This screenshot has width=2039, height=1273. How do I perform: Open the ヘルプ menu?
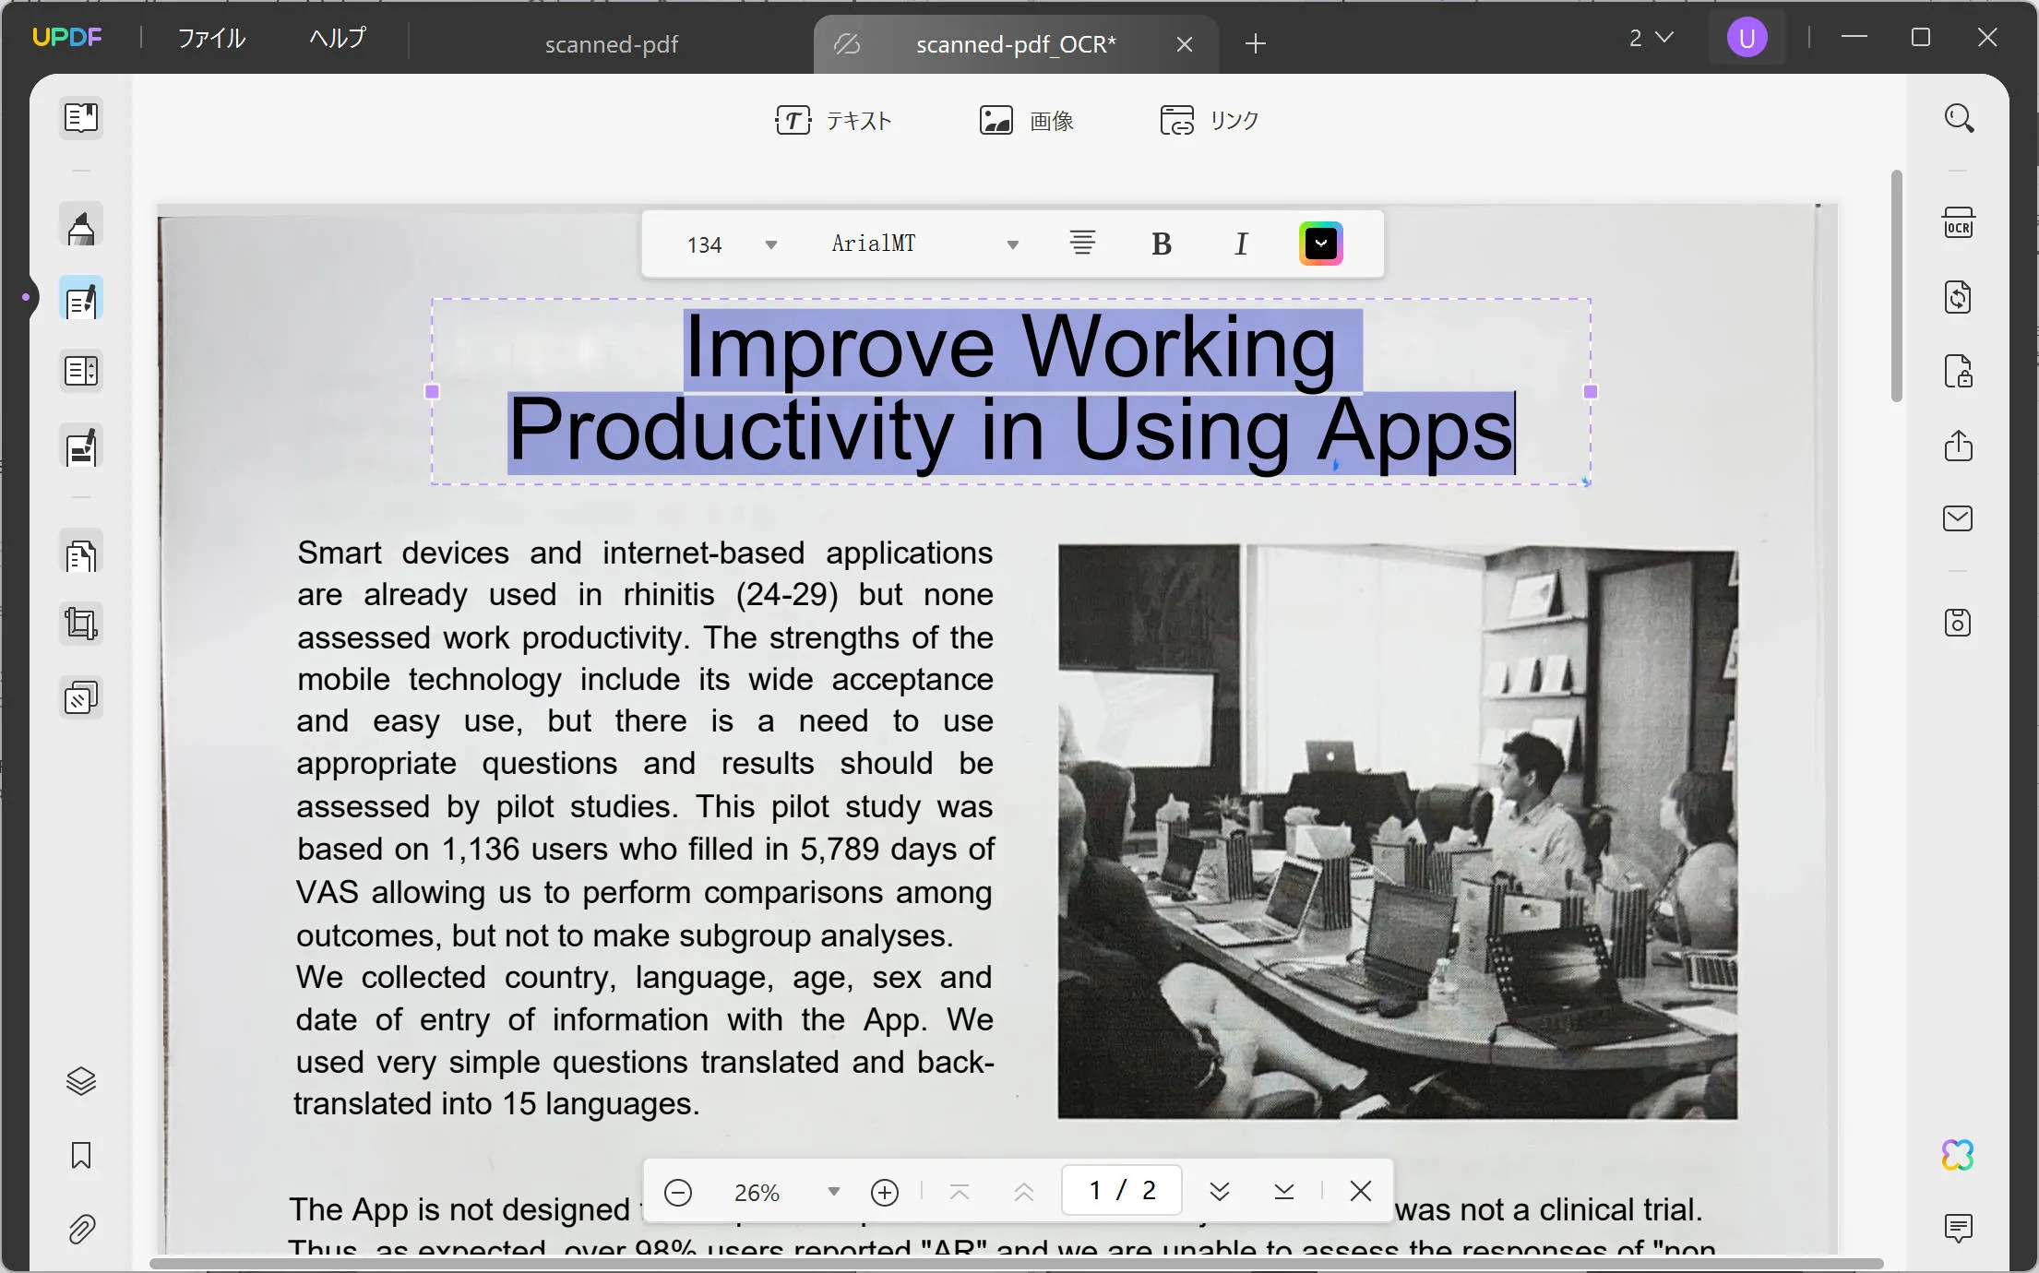point(338,38)
